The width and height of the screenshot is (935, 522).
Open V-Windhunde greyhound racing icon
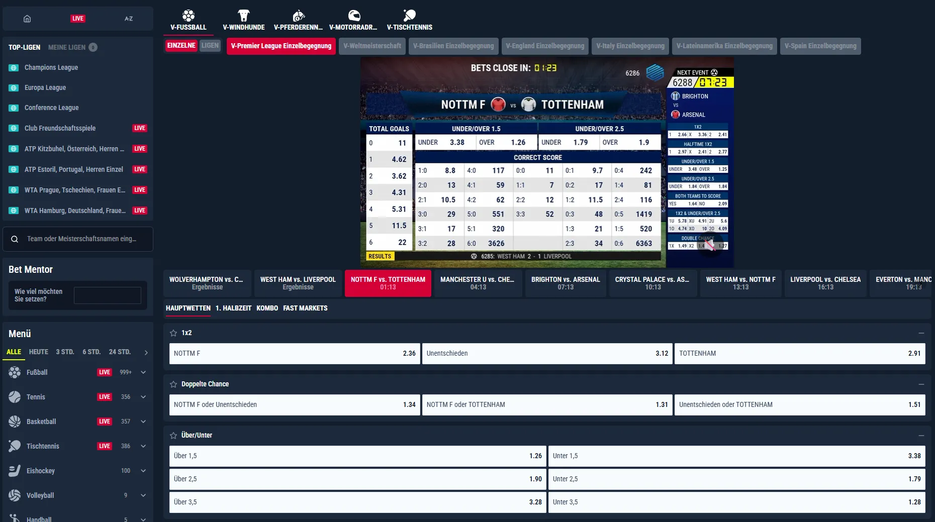point(244,15)
